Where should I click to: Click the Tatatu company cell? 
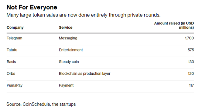coord(12,50)
